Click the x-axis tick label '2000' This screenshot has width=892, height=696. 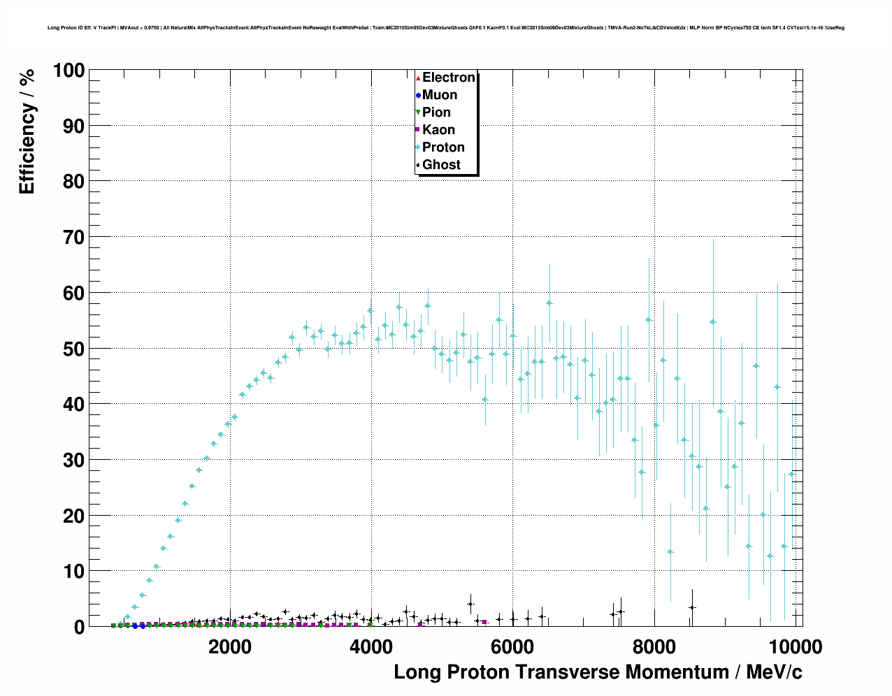pos(230,647)
